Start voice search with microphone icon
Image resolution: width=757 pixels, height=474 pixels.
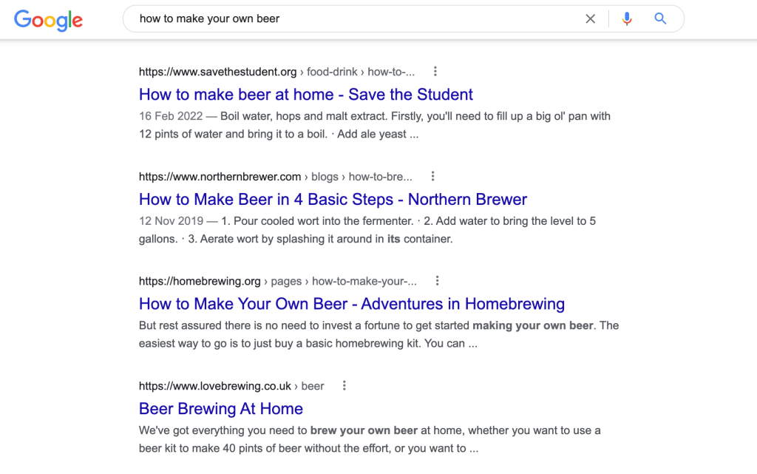click(x=627, y=18)
